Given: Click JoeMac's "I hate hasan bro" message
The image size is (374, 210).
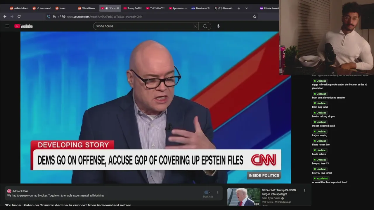Looking at the screenshot, I should (x=321, y=145).
